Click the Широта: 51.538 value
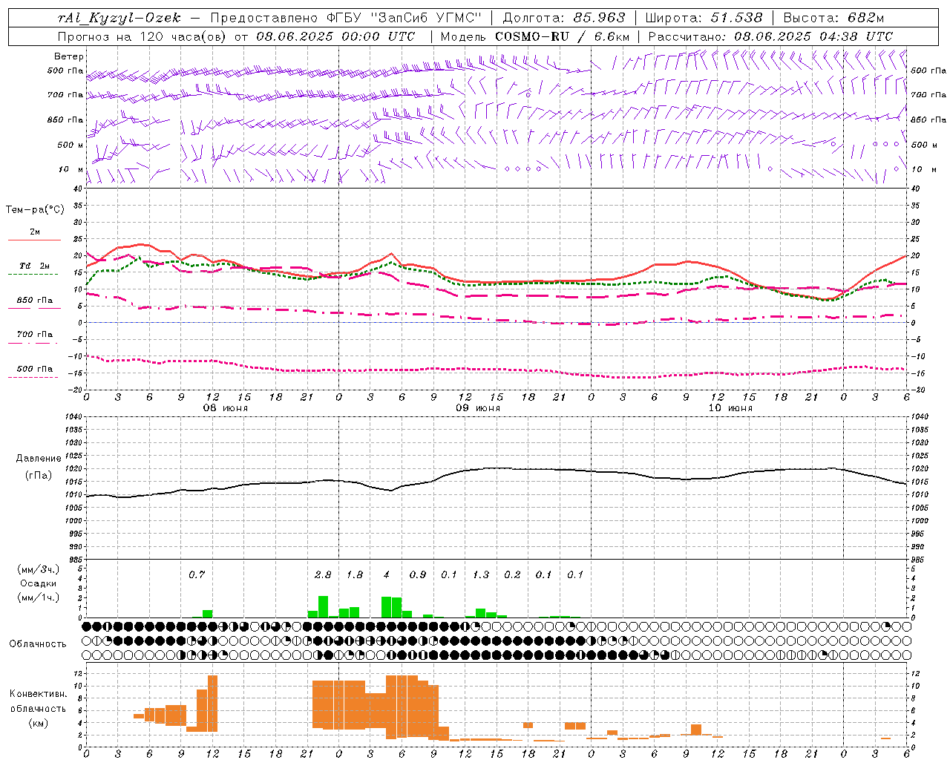950x760 pixels. coord(704,18)
